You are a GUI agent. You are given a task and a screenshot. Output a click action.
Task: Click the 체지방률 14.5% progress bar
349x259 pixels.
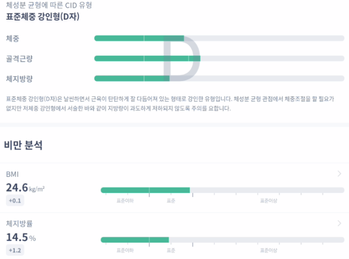pos(223,240)
